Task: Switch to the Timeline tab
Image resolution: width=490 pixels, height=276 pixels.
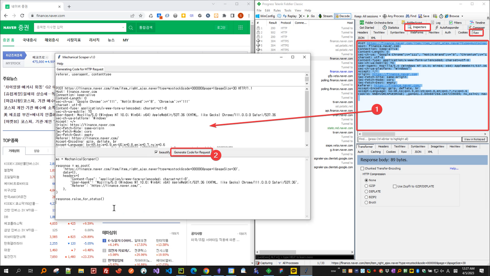Action: tap(477, 23)
